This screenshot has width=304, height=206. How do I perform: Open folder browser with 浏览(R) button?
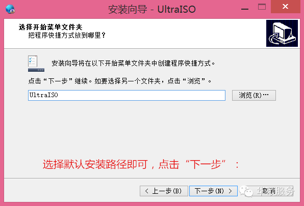tap(254, 95)
